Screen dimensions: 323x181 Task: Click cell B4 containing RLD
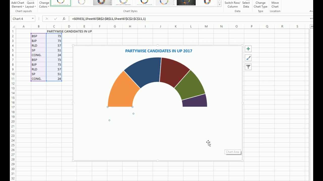point(39,46)
